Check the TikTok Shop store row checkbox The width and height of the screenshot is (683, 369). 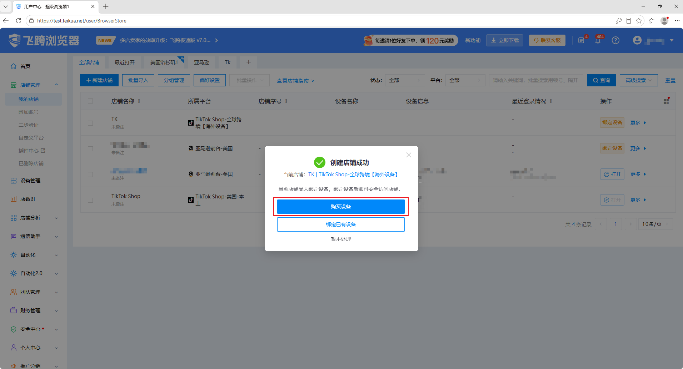pyautogui.click(x=90, y=200)
